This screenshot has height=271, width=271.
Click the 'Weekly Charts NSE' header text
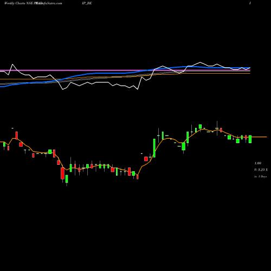(x=18, y=3)
